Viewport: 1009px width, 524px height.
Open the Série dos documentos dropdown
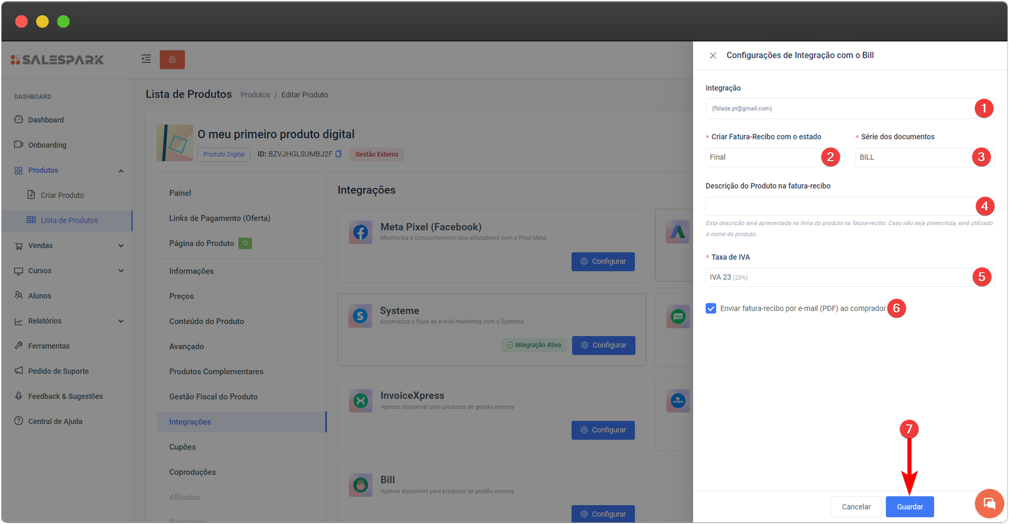point(914,158)
